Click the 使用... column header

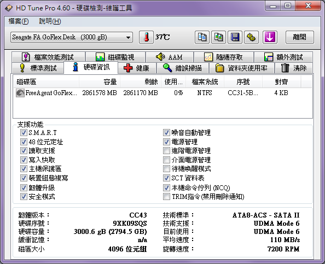tap(173, 82)
